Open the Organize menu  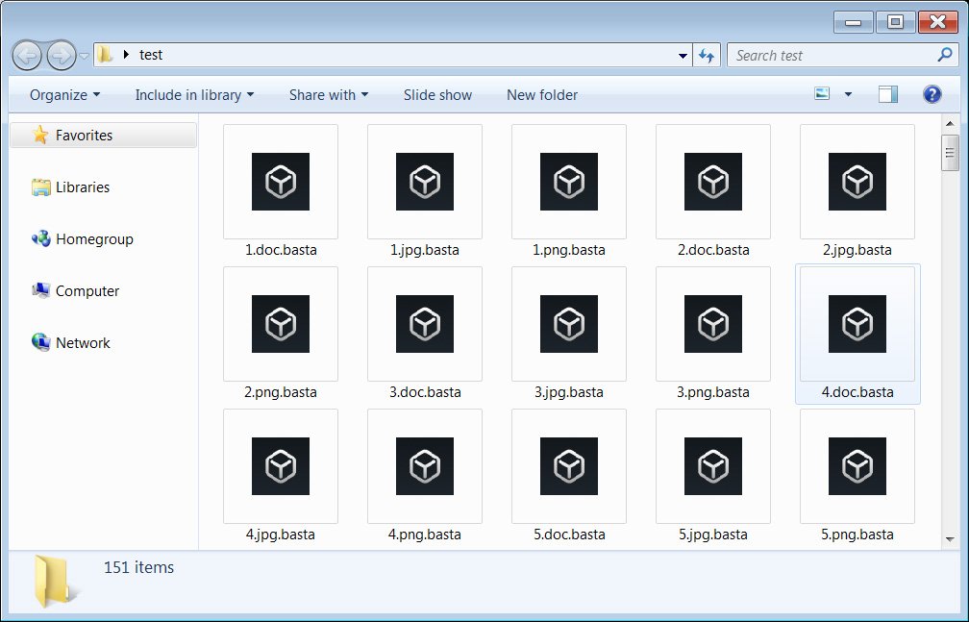(x=64, y=94)
